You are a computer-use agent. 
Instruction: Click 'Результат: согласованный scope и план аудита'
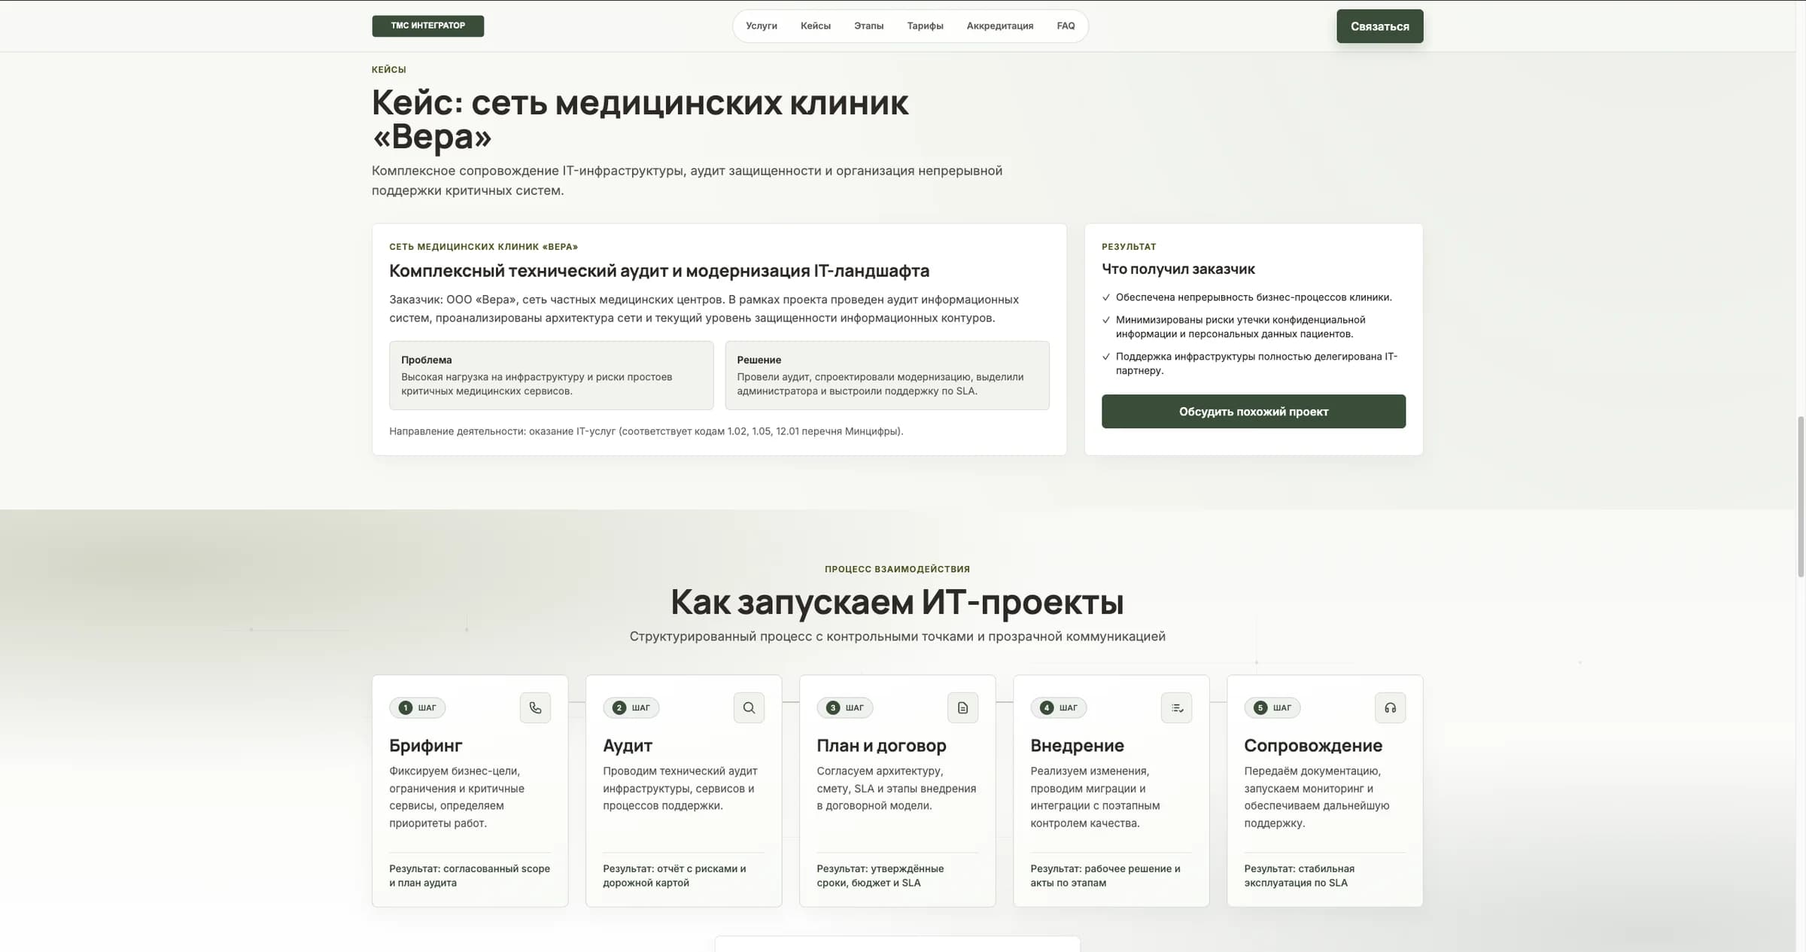[x=470, y=875]
